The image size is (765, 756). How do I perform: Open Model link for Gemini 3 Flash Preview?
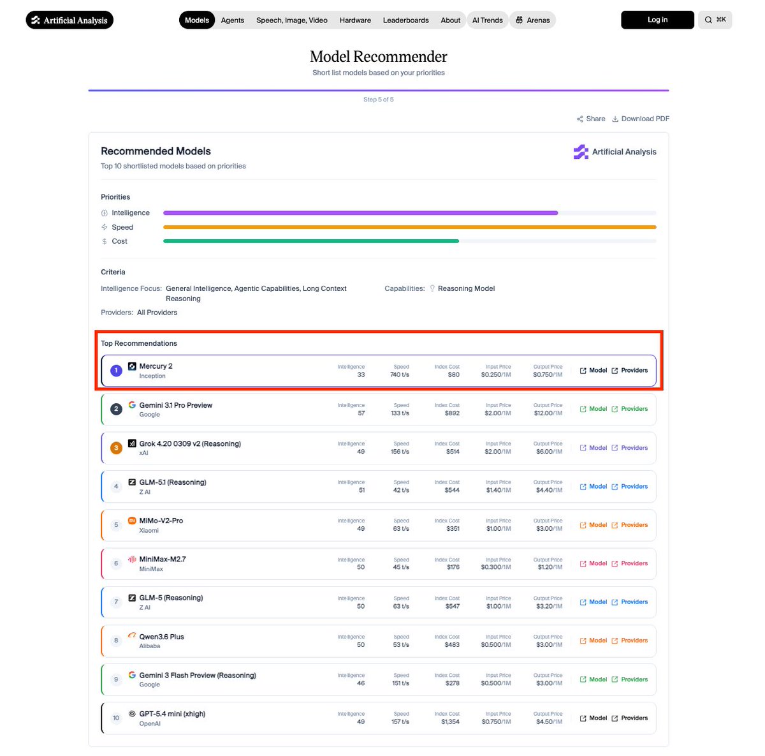click(593, 679)
